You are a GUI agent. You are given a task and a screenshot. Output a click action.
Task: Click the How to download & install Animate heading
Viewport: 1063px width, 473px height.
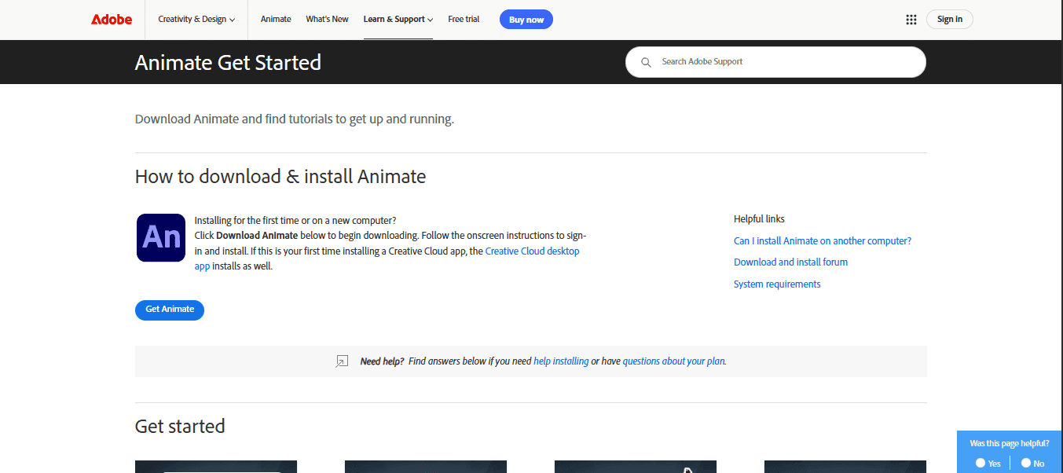pos(280,177)
